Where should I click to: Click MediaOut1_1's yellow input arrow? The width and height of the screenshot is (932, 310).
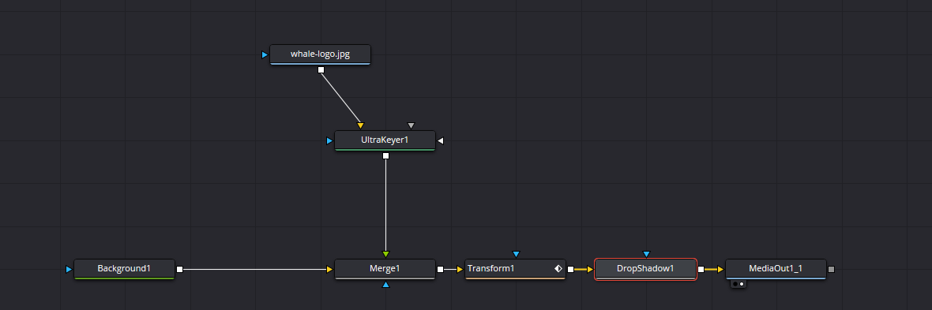[x=721, y=270]
